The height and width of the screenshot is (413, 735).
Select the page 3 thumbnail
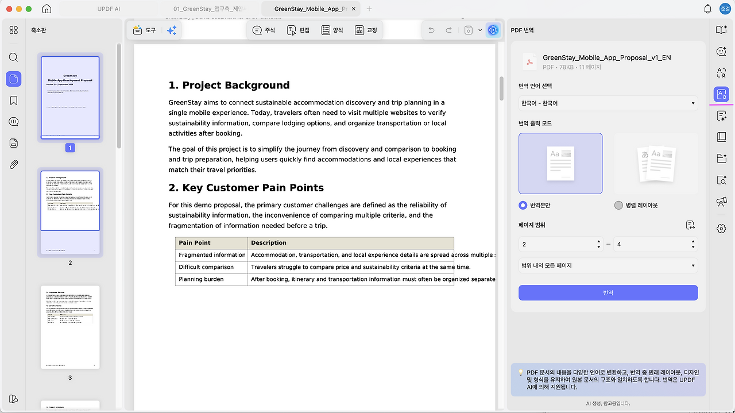[70, 327]
